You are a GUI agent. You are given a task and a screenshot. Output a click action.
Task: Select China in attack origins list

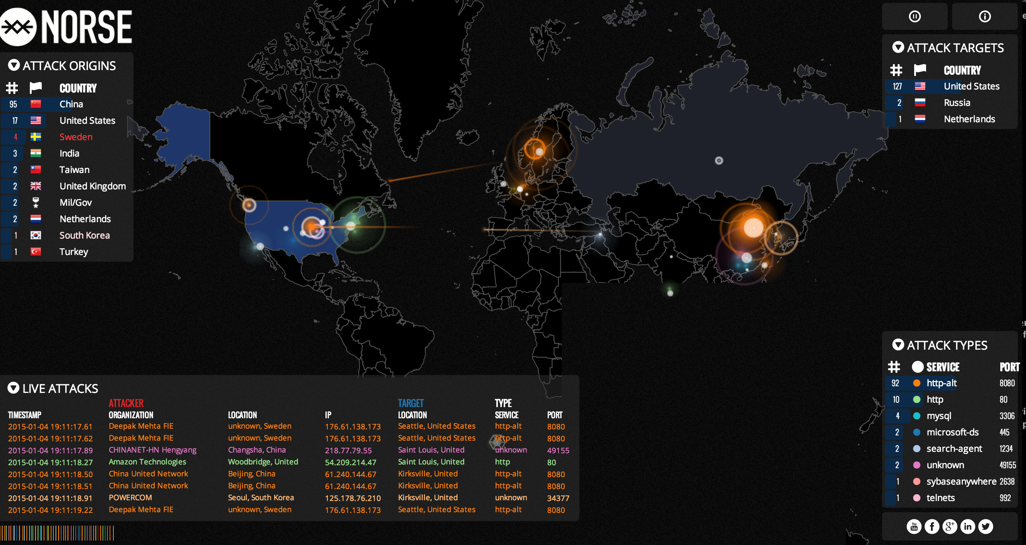[71, 104]
